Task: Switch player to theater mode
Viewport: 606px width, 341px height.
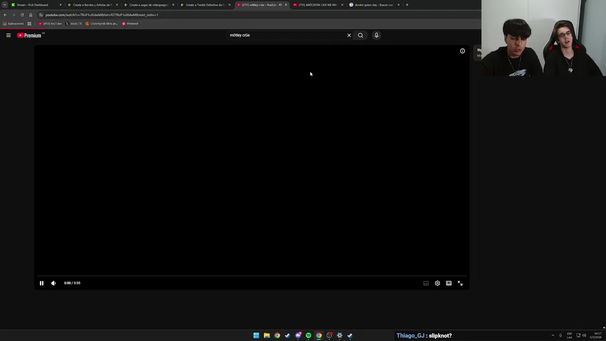Action: (449, 283)
